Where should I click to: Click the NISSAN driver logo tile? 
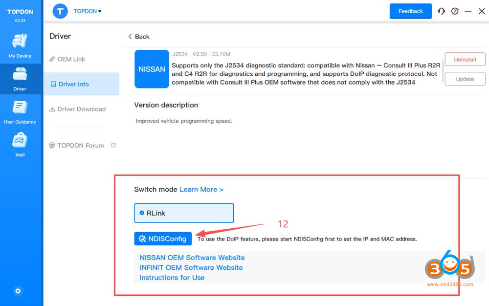[x=152, y=69]
